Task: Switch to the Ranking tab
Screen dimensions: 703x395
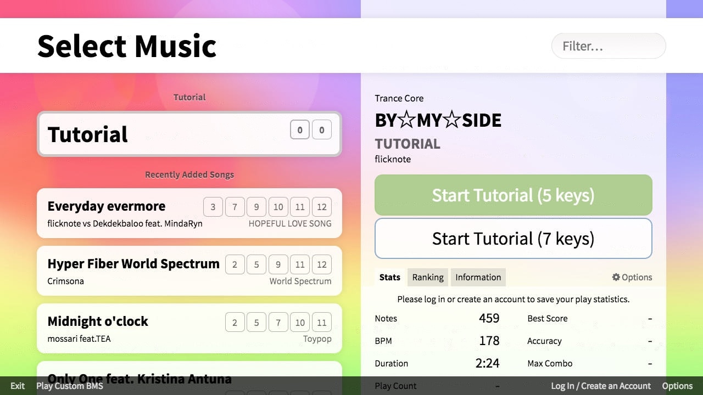Action: pos(427,277)
